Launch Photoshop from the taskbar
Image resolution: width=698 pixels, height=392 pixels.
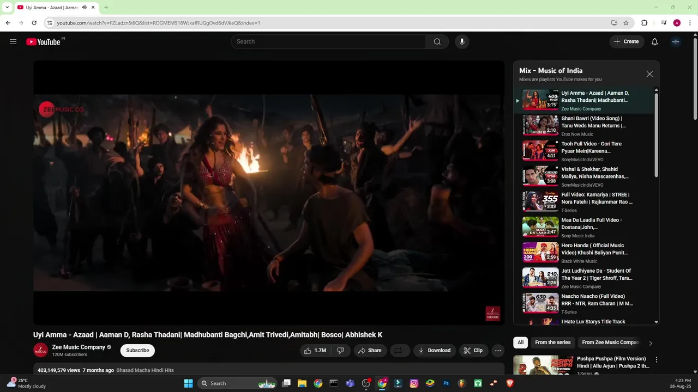pyautogui.click(x=446, y=383)
